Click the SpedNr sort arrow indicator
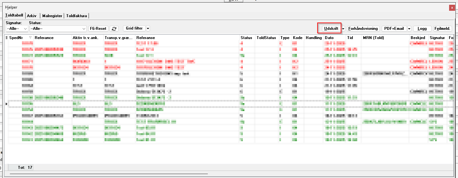This screenshot has height=178, width=458. 30,38
